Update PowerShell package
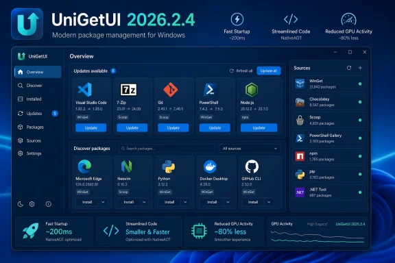Screen dimensions: 395x263 [215, 128]
